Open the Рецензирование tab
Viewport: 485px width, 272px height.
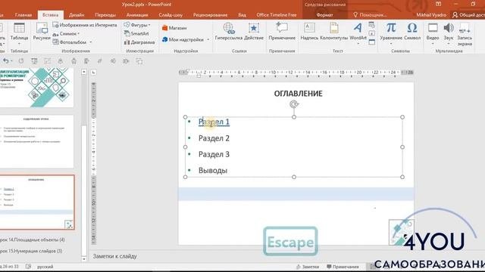211,15
